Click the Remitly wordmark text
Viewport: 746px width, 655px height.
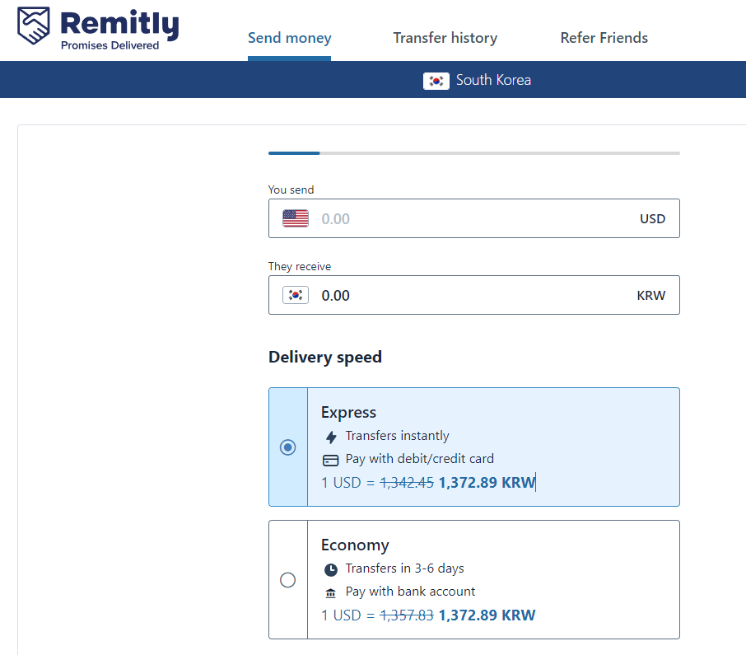[120, 24]
